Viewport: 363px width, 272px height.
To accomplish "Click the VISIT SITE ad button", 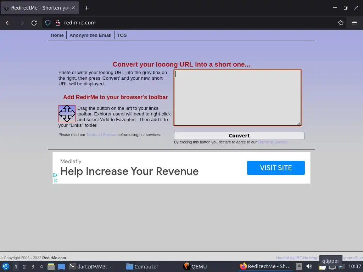I will (x=276, y=168).
